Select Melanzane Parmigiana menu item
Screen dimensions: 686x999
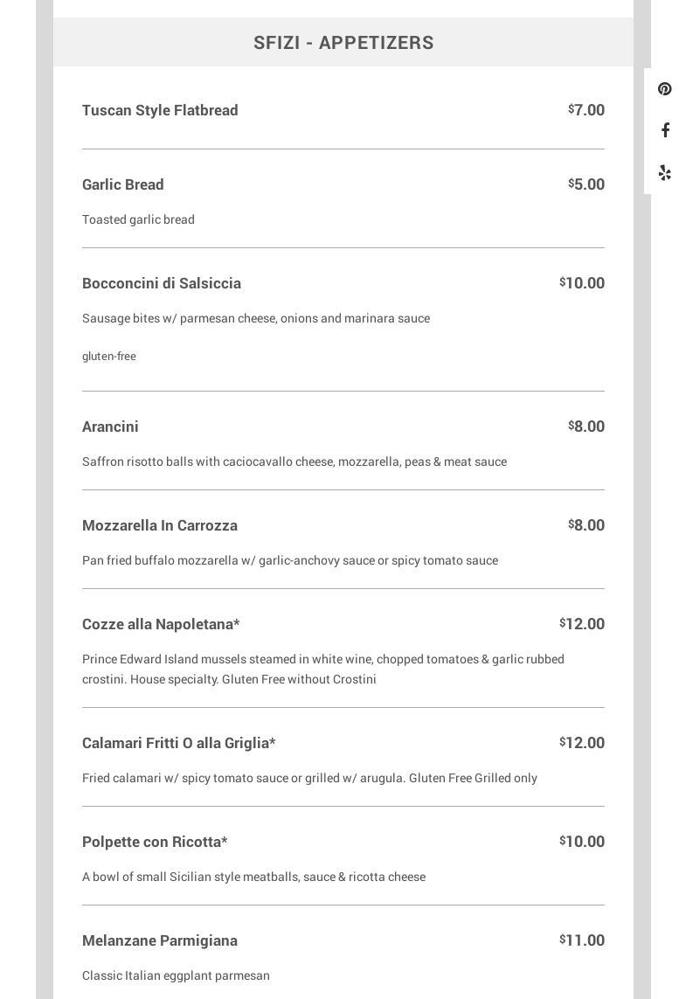[x=160, y=940]
